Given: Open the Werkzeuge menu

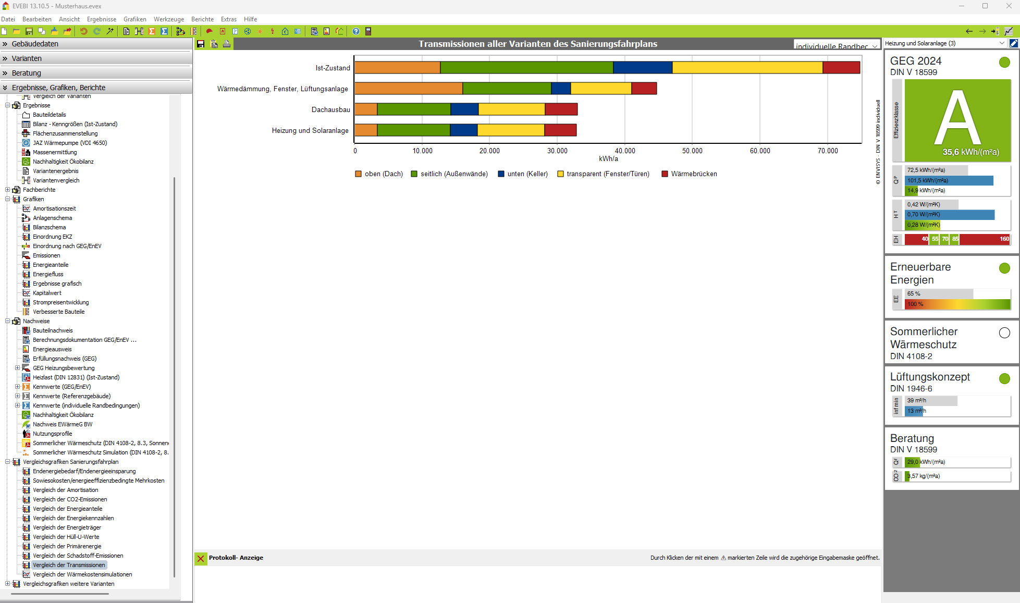Looking at the screenshot, I should pos(168,19).
